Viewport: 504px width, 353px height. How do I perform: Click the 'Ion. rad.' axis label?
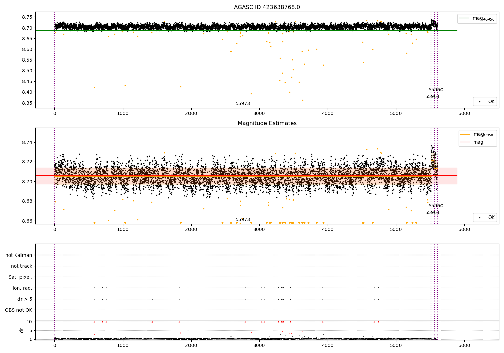[x=23, y=288]
